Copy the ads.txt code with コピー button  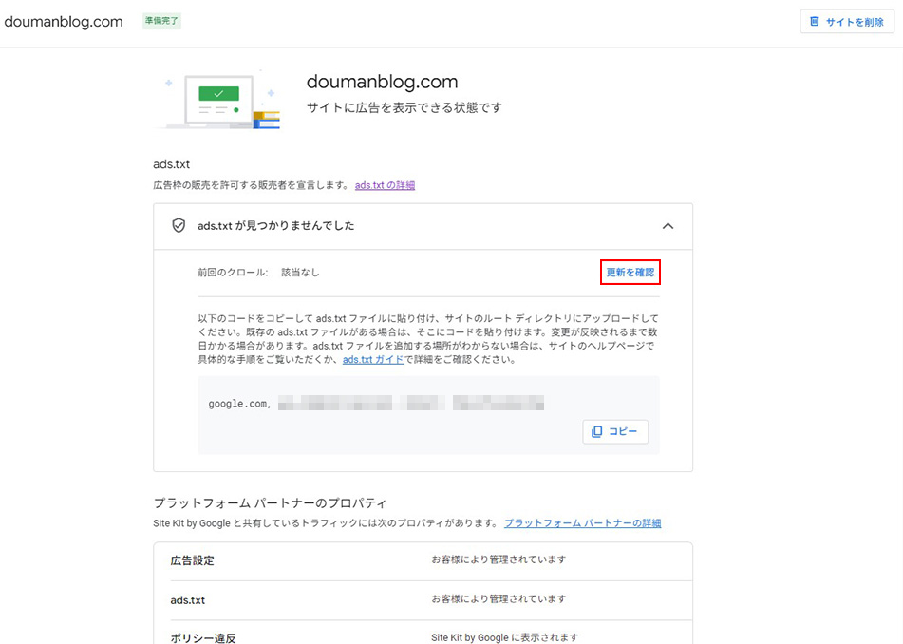coord(615,431)
